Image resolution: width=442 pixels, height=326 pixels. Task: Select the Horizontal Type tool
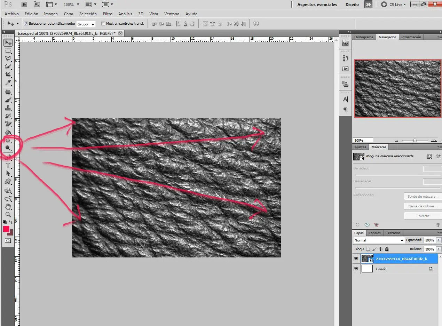pyautogui.click(x=8, y=165)
